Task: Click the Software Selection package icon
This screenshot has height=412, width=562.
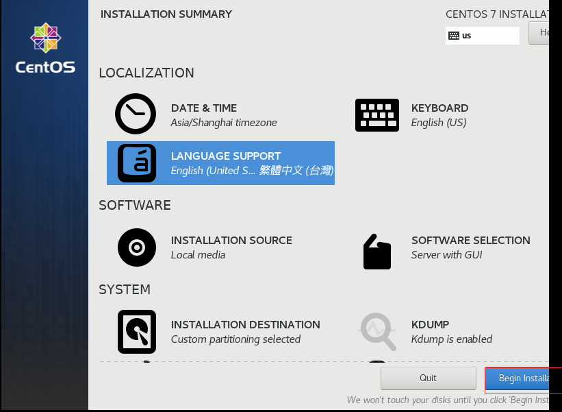Action: [x=377, y=252]
